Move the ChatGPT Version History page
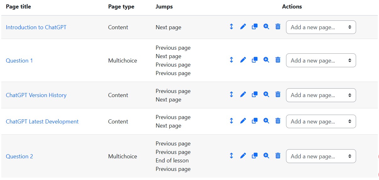 [x=231, y=95]
